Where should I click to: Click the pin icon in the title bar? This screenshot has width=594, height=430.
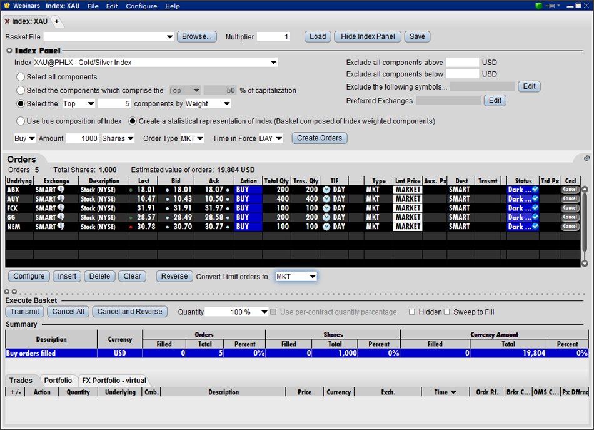click(551, 6)
